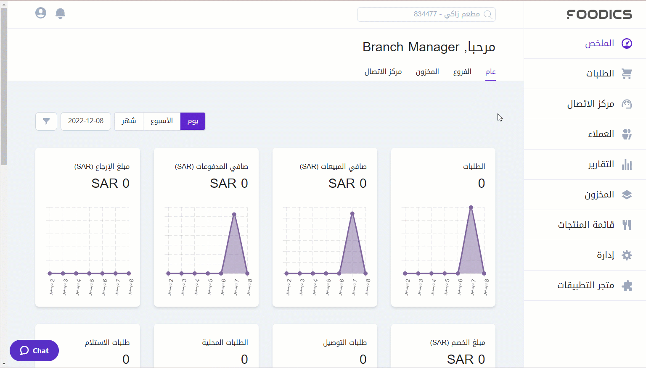Click the Foodics logo

pos(599,14)
